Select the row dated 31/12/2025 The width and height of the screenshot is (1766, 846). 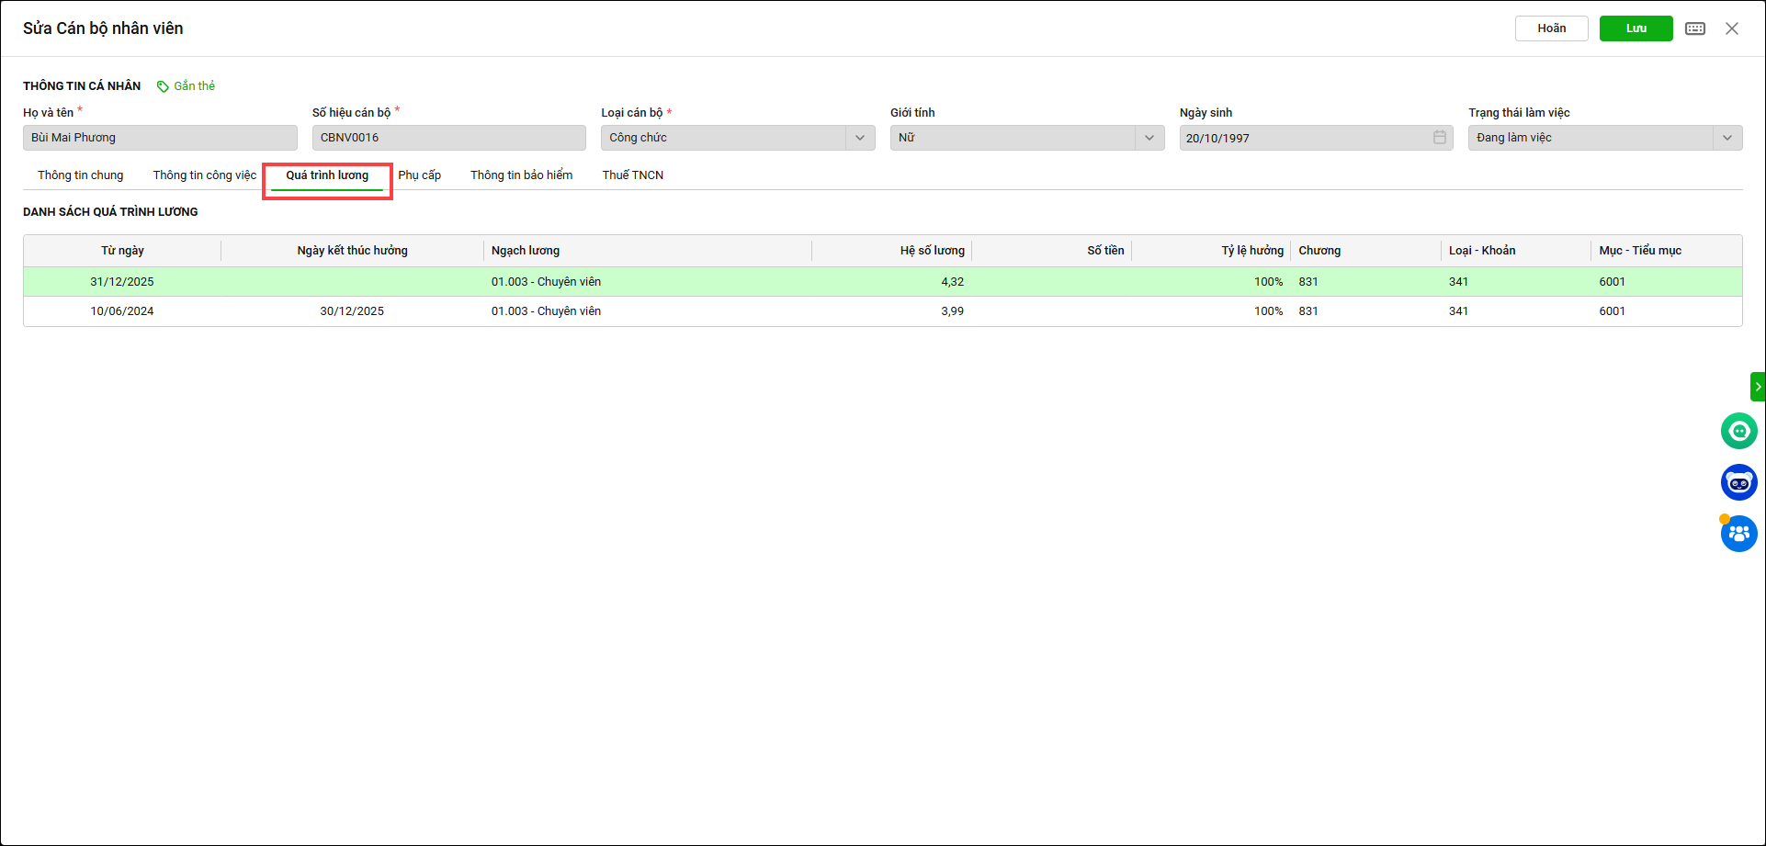882,282
